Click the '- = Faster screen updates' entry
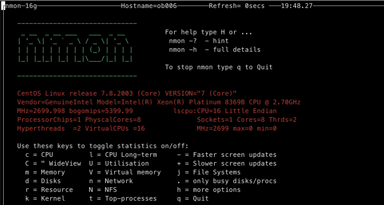 (227, 155)
